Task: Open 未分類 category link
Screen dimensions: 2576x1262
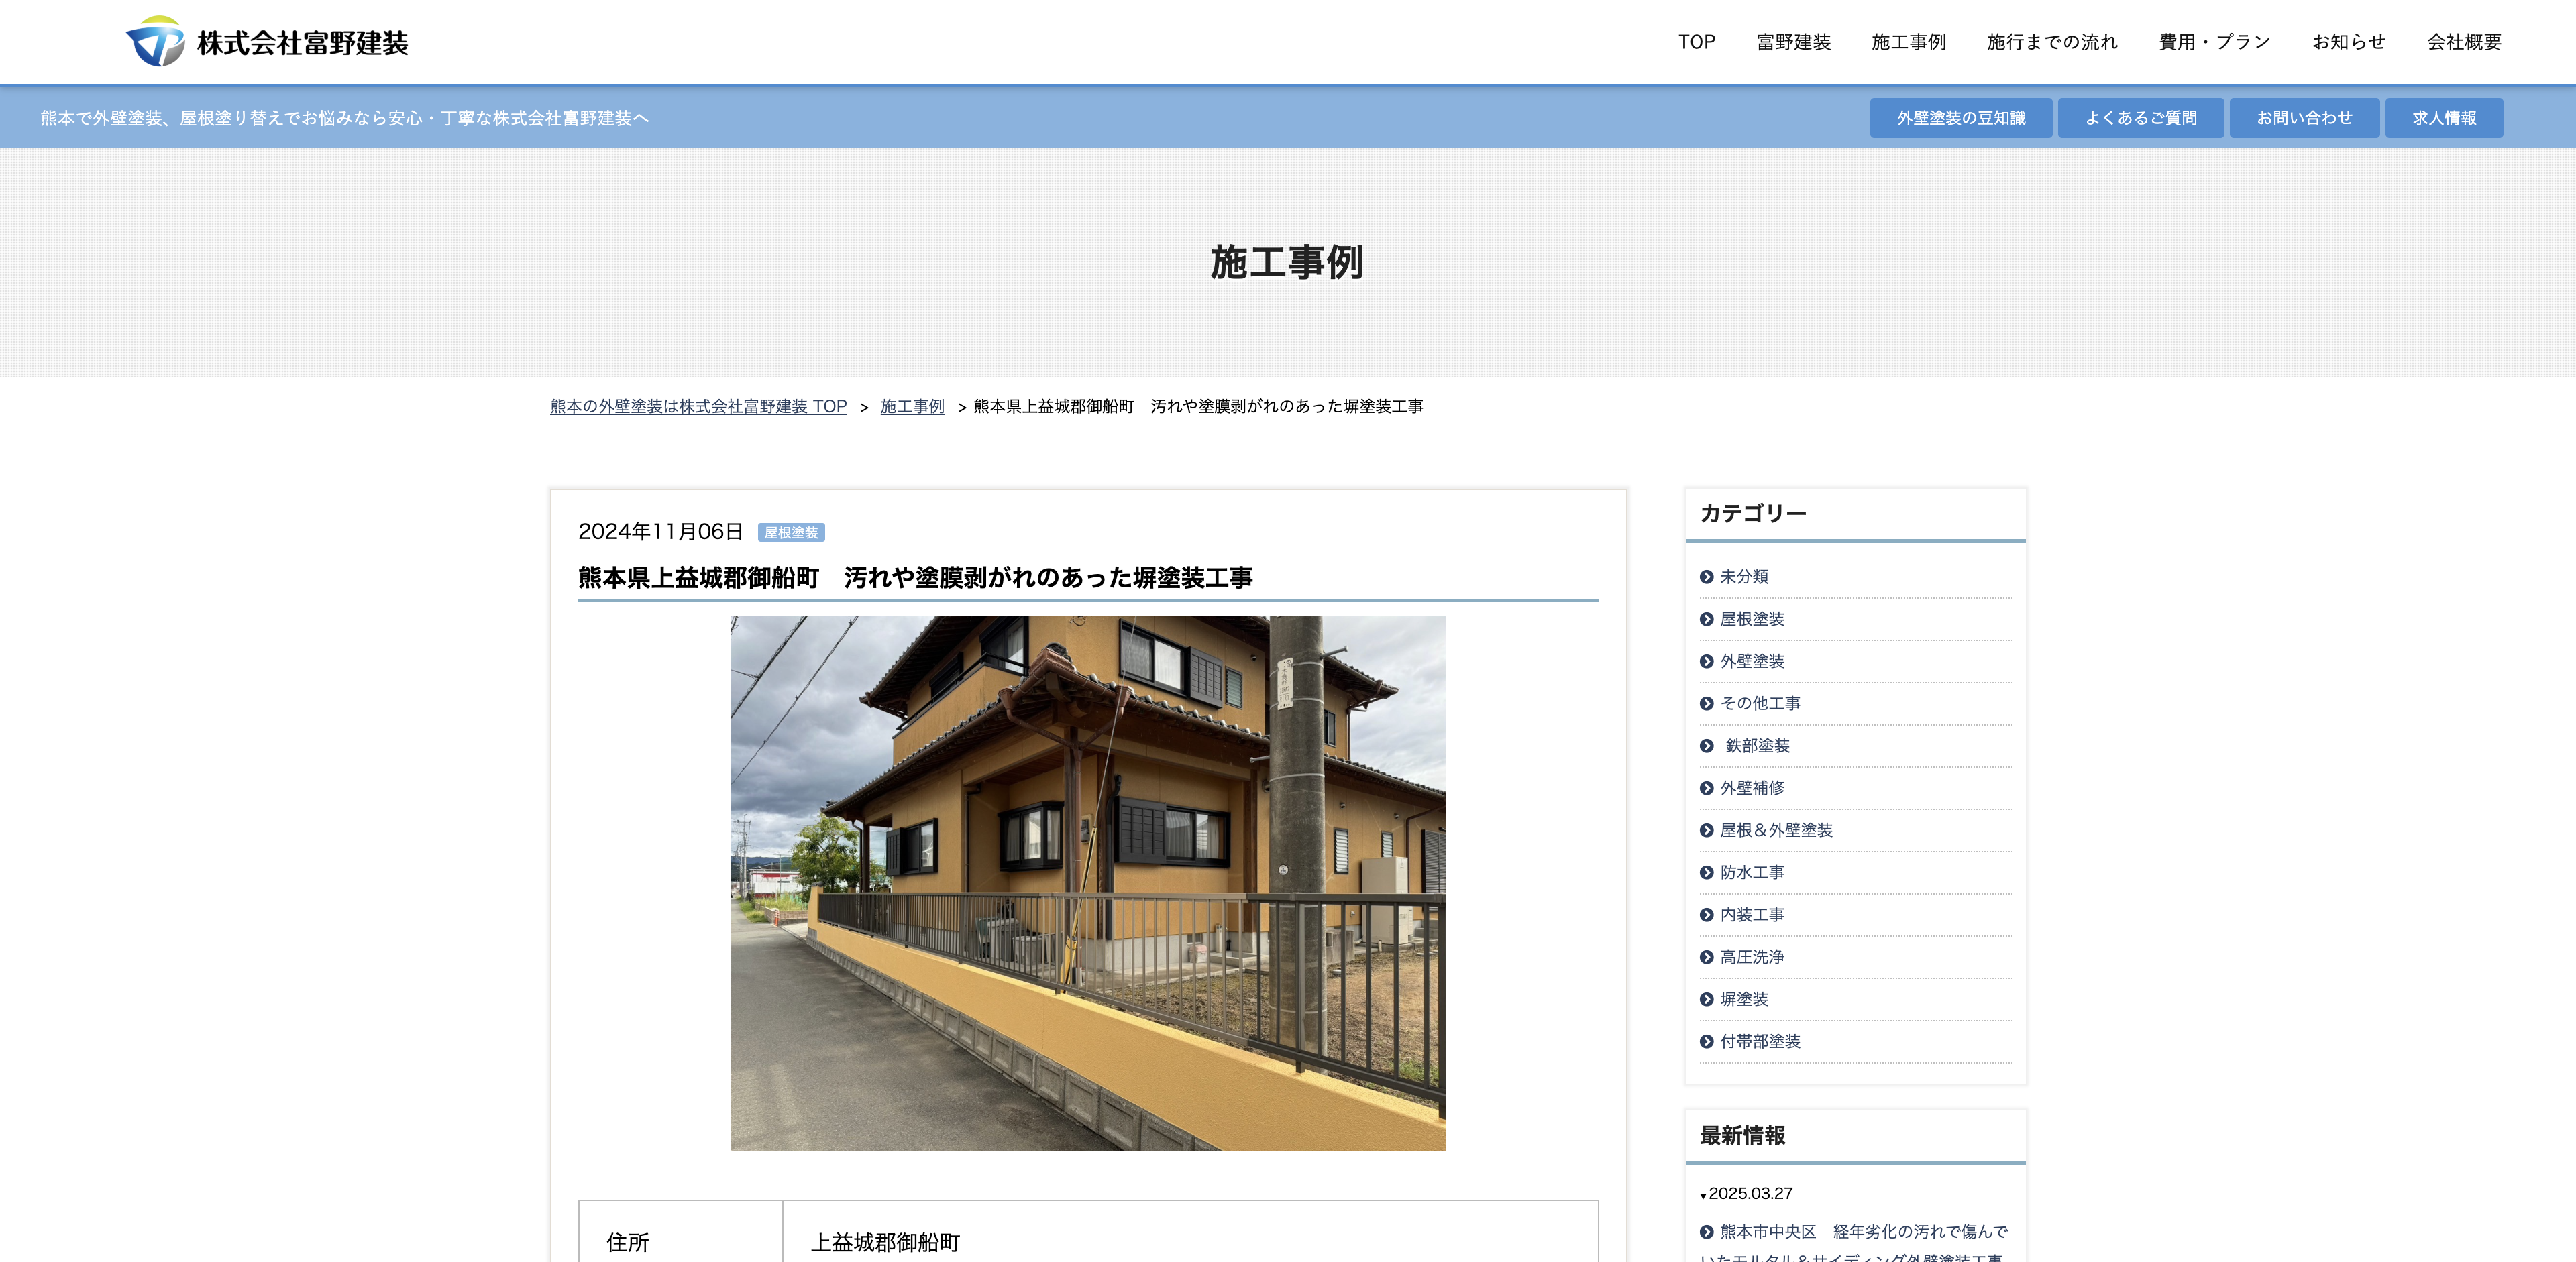Action: [x=1743, y=577]
